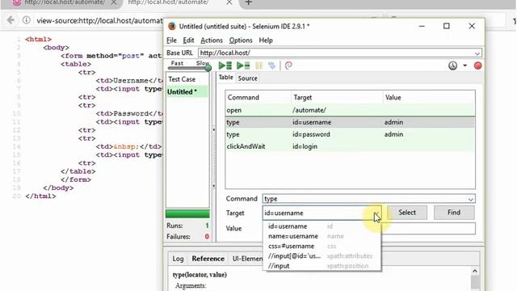Select the type id=password row

tap(350, 135)
